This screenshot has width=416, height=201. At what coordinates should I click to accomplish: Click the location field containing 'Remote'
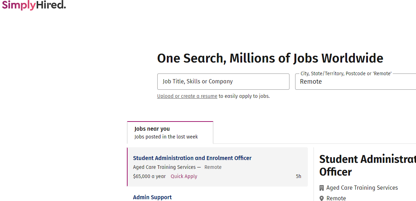click(355, 82)
